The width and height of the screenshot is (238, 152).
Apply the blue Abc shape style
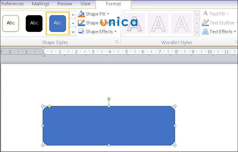[58, 23]
